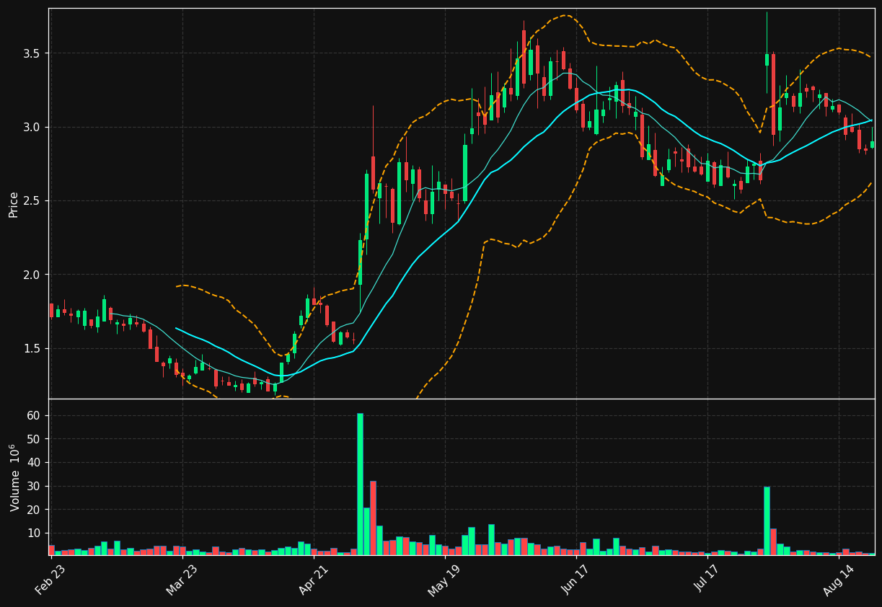Image resolution: width=882 pixels, height=607 pixels.
Task: Click the 'Feb 23' date label
Action: (x=52, y=578)
